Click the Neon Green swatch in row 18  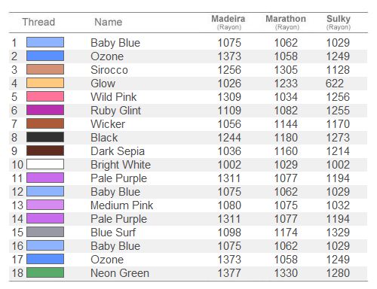pyautogui.click(x=45, y=272)
